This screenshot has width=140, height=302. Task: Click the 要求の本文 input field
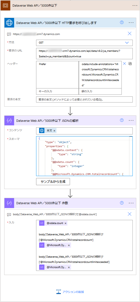(x=84, y=99)
